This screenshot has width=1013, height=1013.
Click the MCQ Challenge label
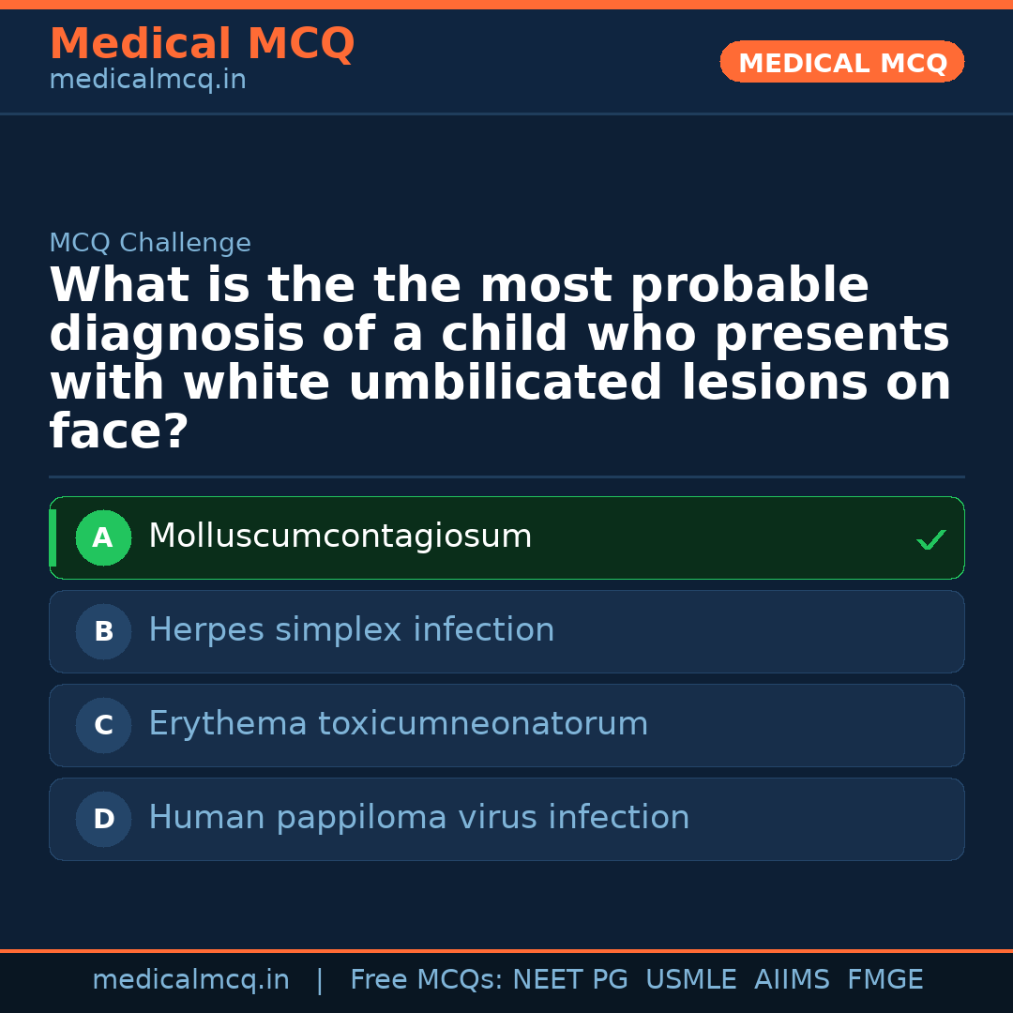150,243
